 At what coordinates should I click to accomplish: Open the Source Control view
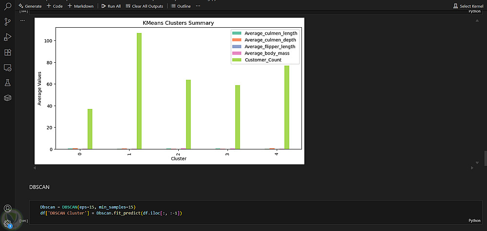pos(7,22)
